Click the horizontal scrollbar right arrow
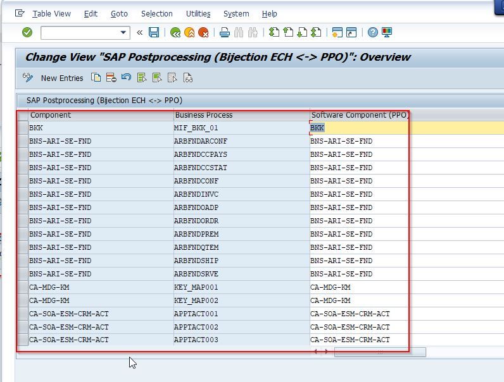 coord(327,352)
